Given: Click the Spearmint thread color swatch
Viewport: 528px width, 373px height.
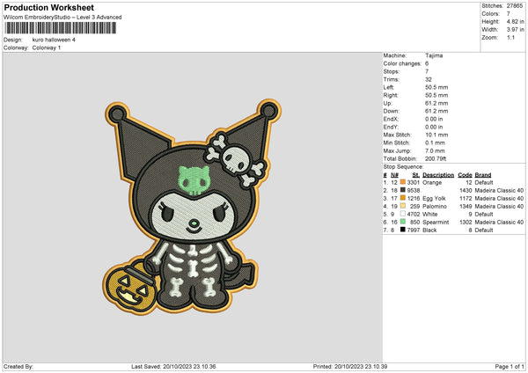Looking at the screenshot, I should [x=403, y=222].
